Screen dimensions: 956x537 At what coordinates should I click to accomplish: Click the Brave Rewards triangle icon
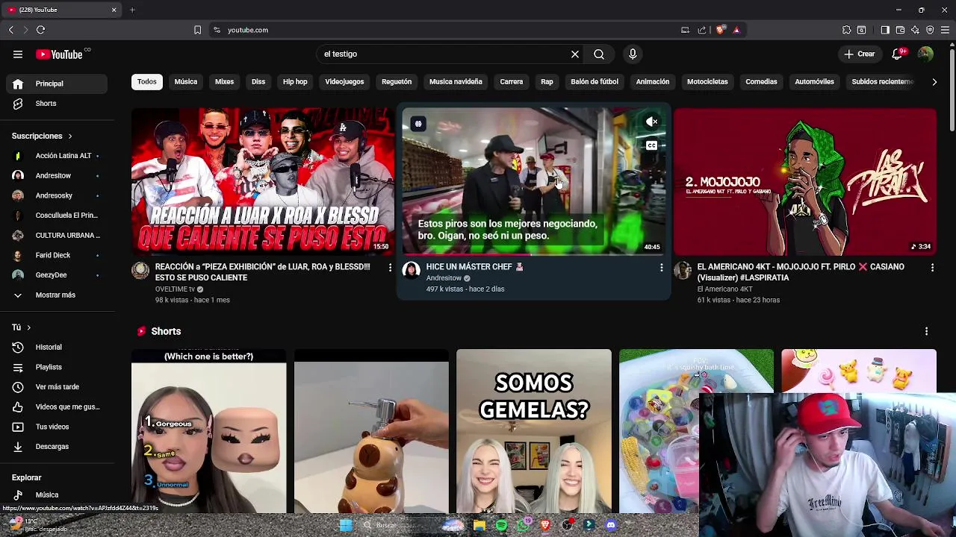pyautogui.click(x=736, y=30)
